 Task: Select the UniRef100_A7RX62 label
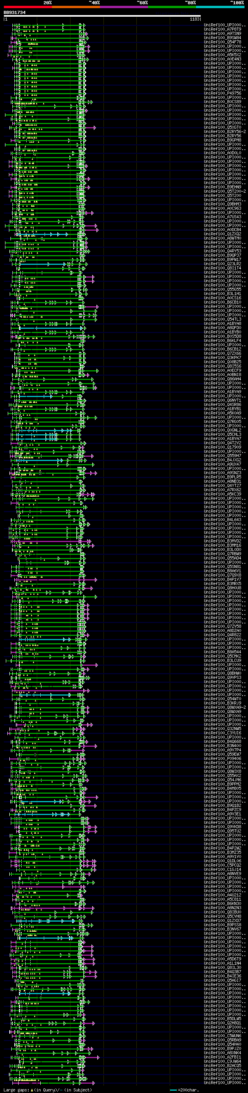[222, 490]
